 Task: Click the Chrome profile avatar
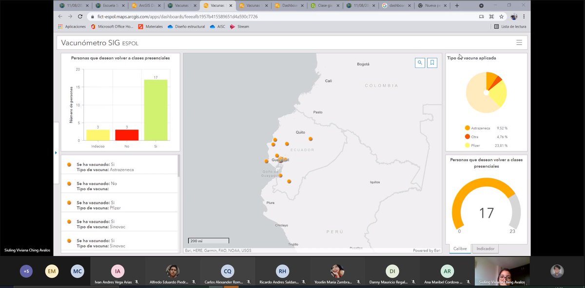click(x=514, y=17)
